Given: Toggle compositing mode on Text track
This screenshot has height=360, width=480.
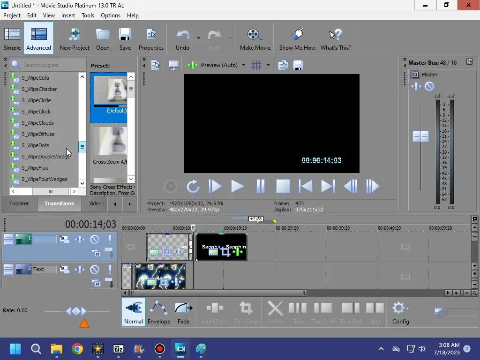Looking at the screenshot, I should [x=96, y=283].
